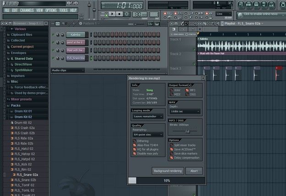Enable the Dithering checkbox

(135, 141)
